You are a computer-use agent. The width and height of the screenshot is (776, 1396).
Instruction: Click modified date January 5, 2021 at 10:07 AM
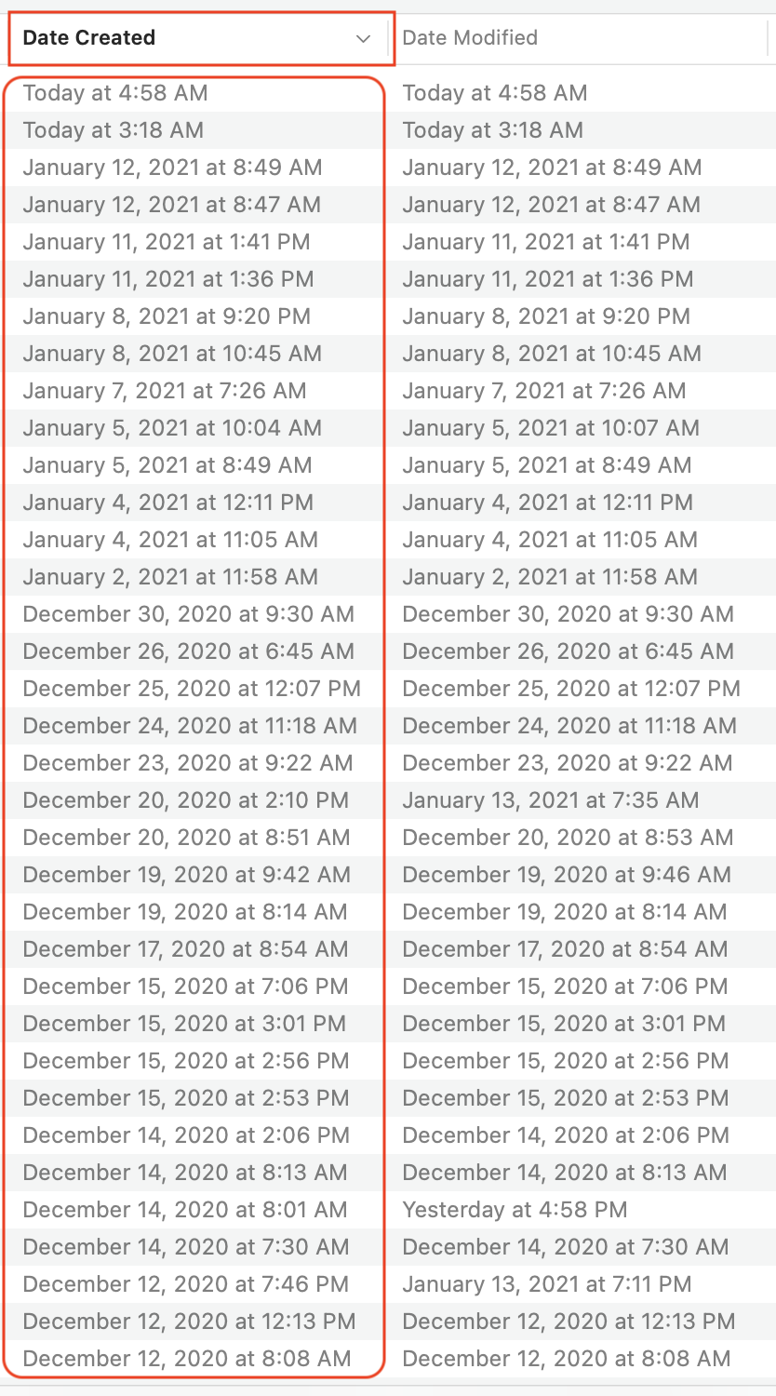click(x=551, y=428)
